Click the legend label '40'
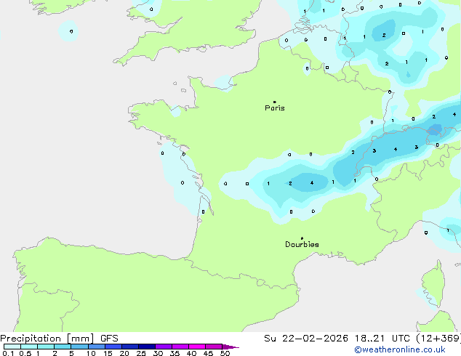Screen dimensions: 461x356 (x=191, y=353)
